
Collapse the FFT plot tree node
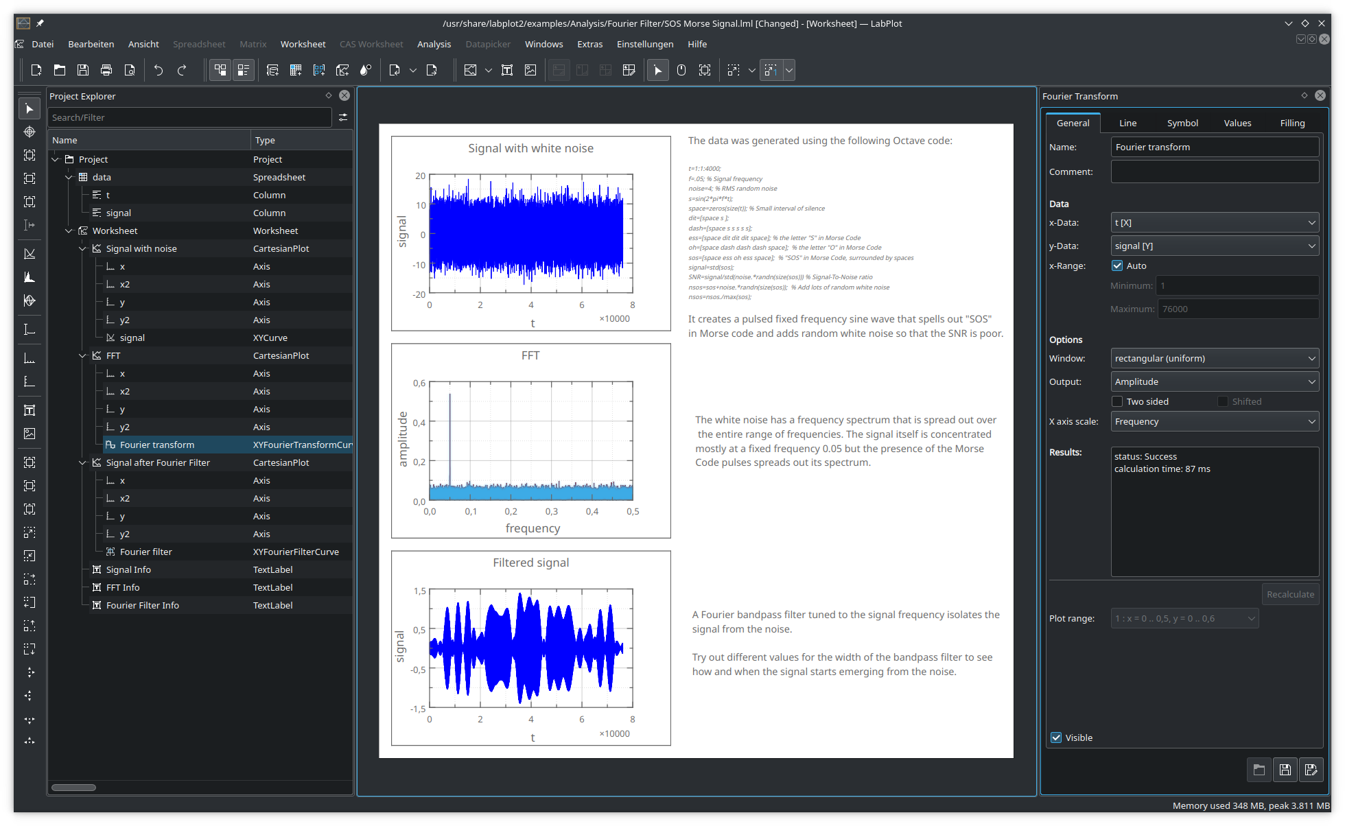(82, 356)
